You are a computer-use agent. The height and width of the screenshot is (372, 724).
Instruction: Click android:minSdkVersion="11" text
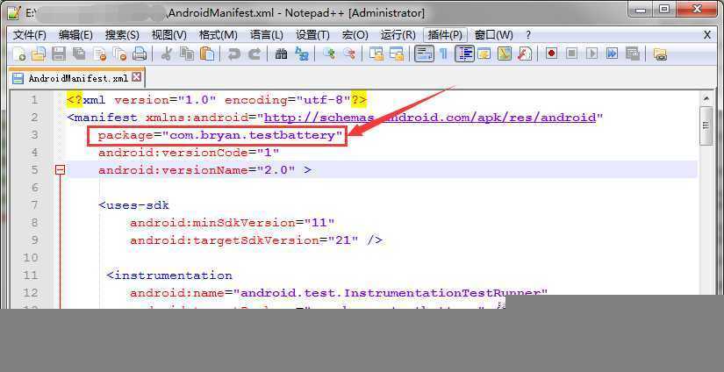pos(232,223)
